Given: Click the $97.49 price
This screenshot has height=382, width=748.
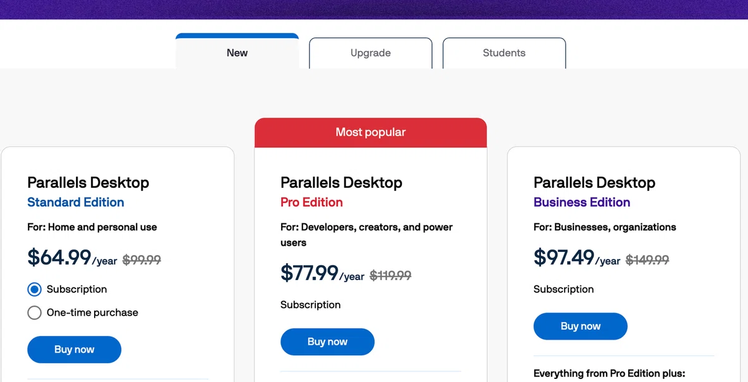Looking at the screenshot, I should [564, 257].
